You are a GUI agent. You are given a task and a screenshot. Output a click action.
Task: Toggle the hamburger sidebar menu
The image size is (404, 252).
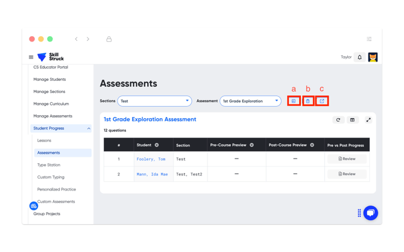(x=31, y=57)
